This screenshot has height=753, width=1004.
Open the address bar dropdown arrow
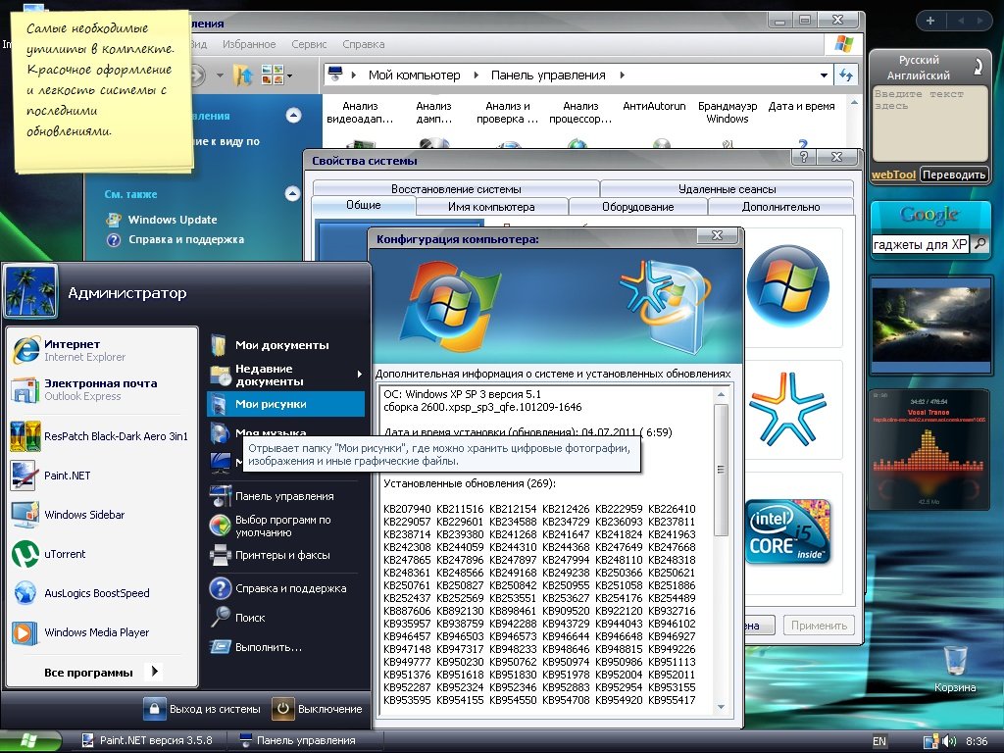pos(824,75)
